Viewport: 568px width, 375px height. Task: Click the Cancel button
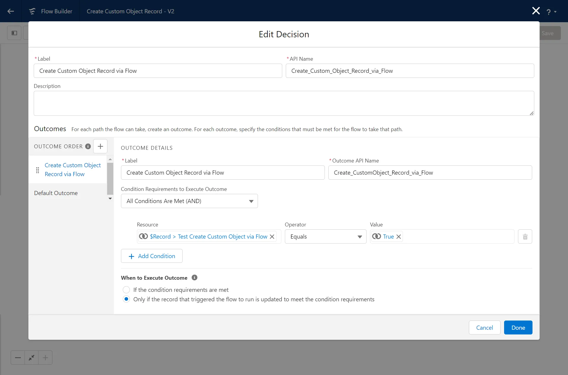point(485,328)
